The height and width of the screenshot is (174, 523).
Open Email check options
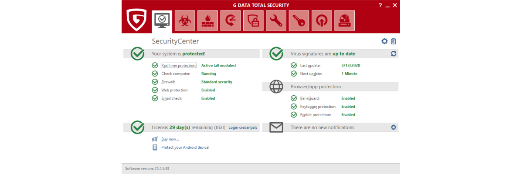(x=172, y=98)
